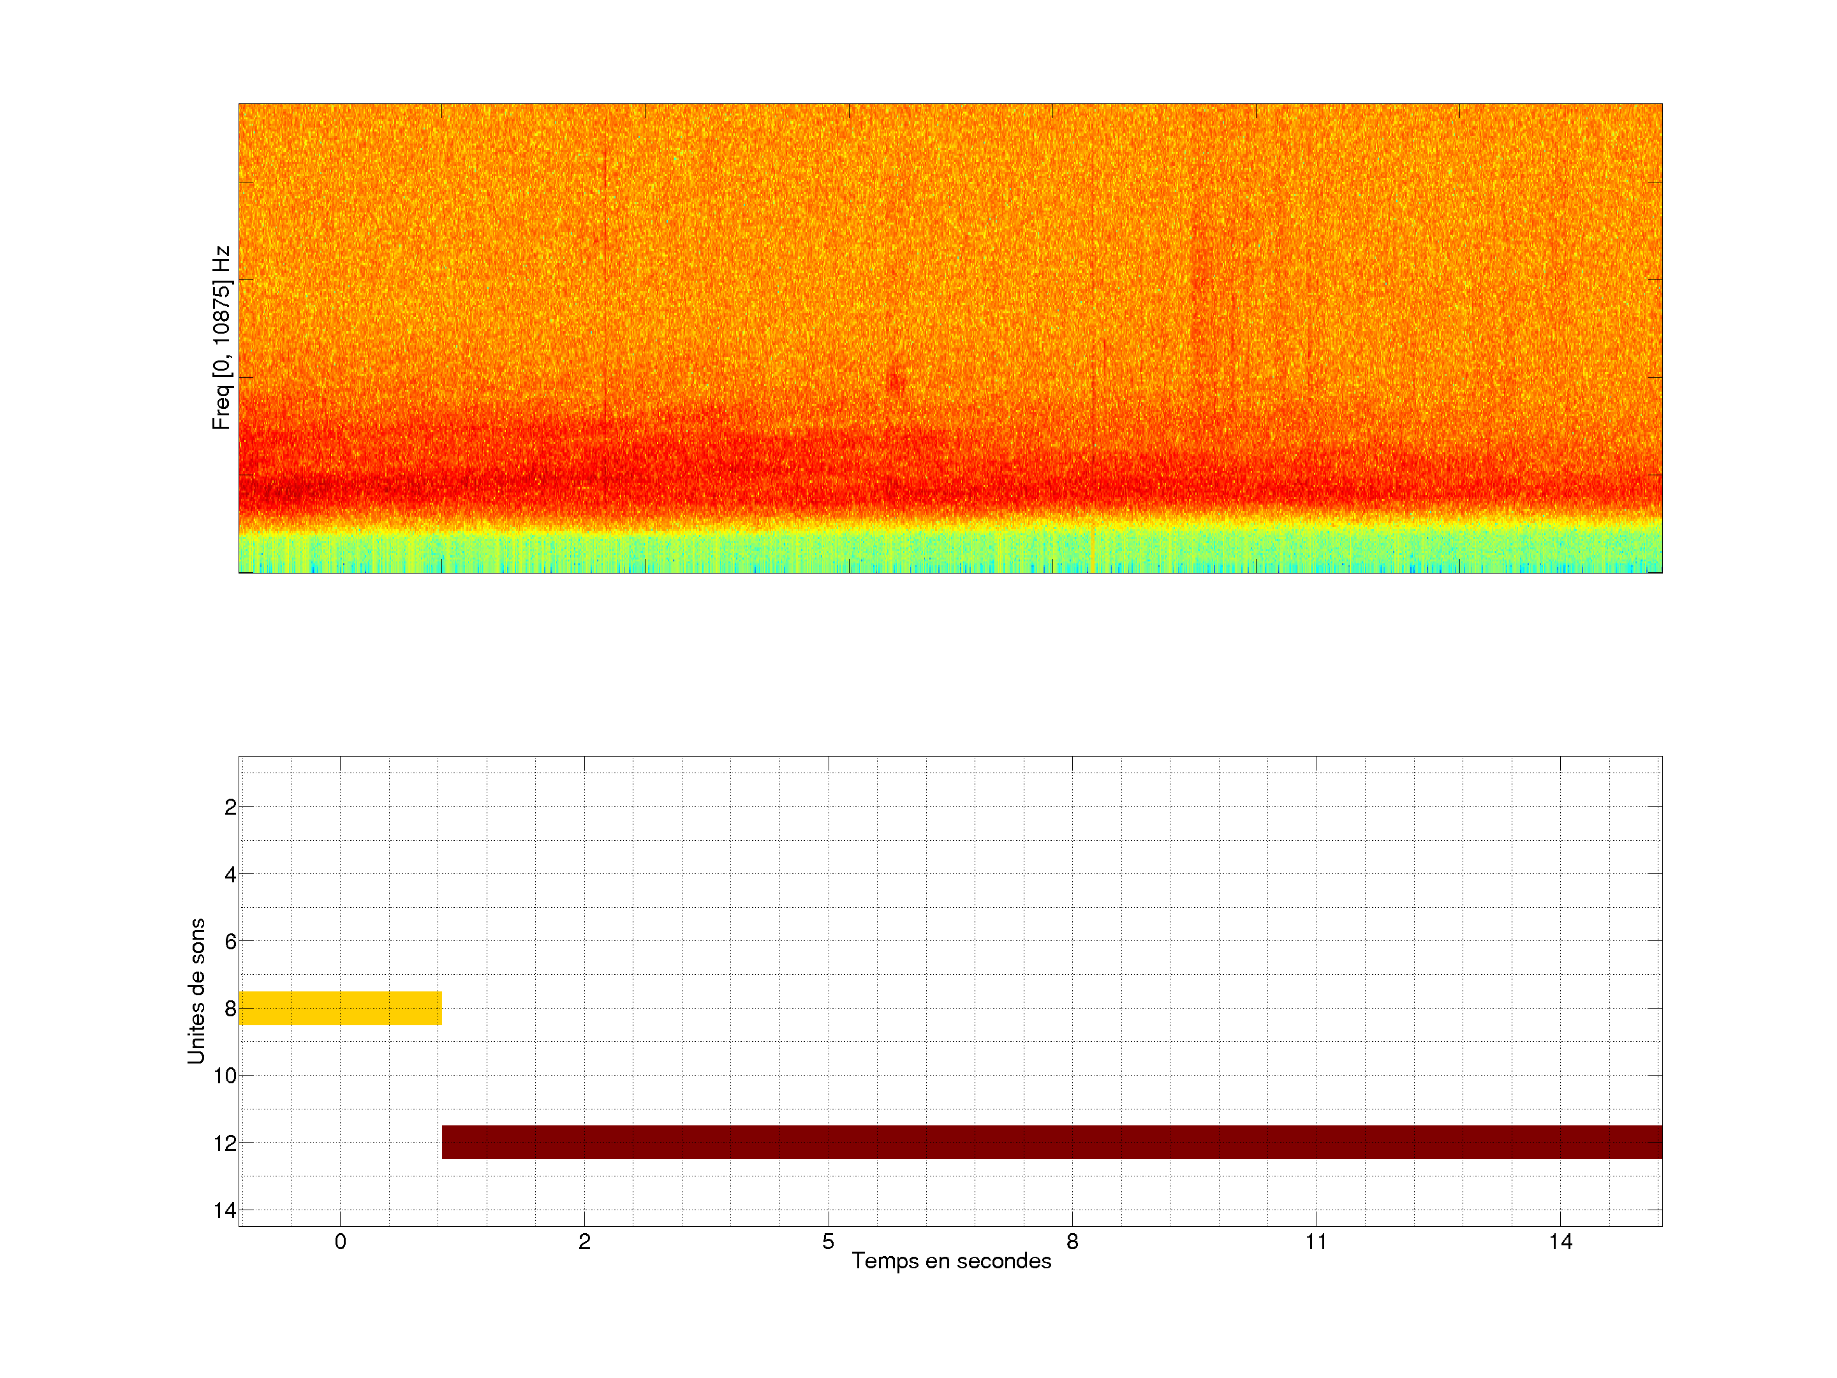This screenshot has width=1837, height=1378.
Task: Click the 'Temps en secondes' axis label
Action: point(951,1261)
